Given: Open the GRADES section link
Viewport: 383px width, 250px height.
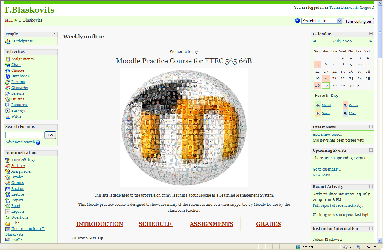Looking at the screenshot, I should pyautogui.click(x=268, y=224).
